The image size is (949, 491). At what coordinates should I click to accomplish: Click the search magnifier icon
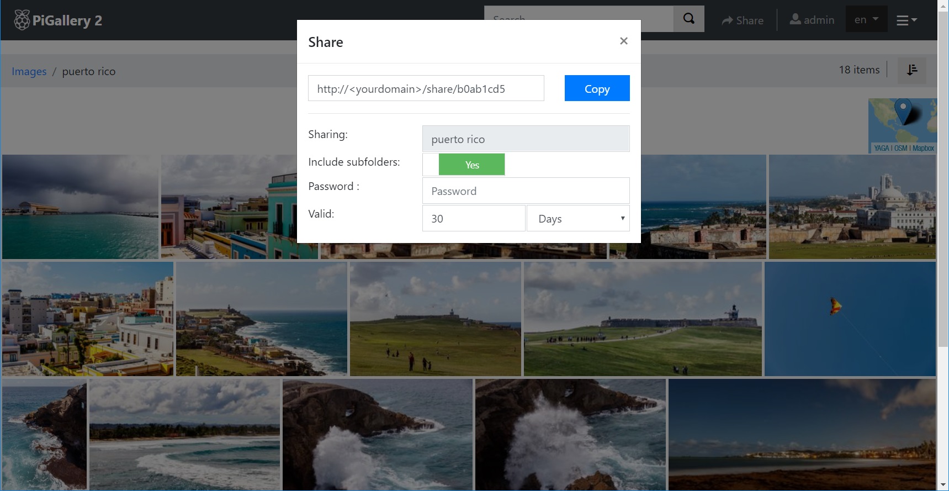point(688,19)
